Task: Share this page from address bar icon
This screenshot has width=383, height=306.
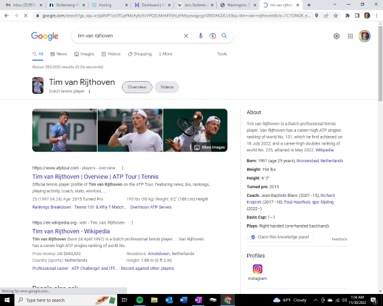Action: click(326, 15)
